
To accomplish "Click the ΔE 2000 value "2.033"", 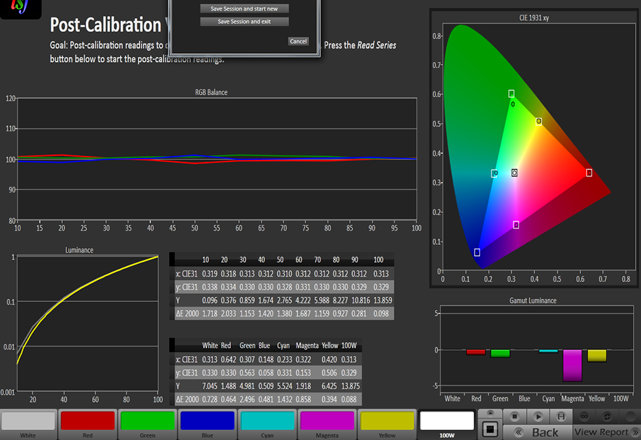I will click(228, 313).
